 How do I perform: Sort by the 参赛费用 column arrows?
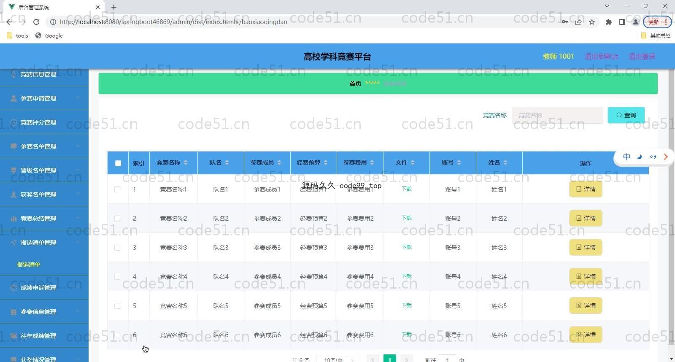372,162
